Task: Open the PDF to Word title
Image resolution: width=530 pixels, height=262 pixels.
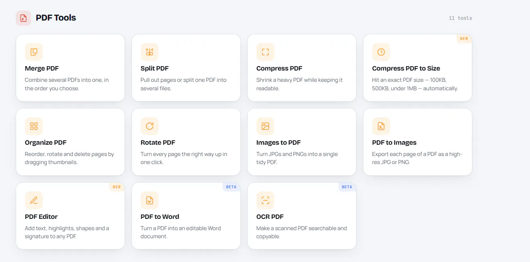Action: [x=160, y=217]
